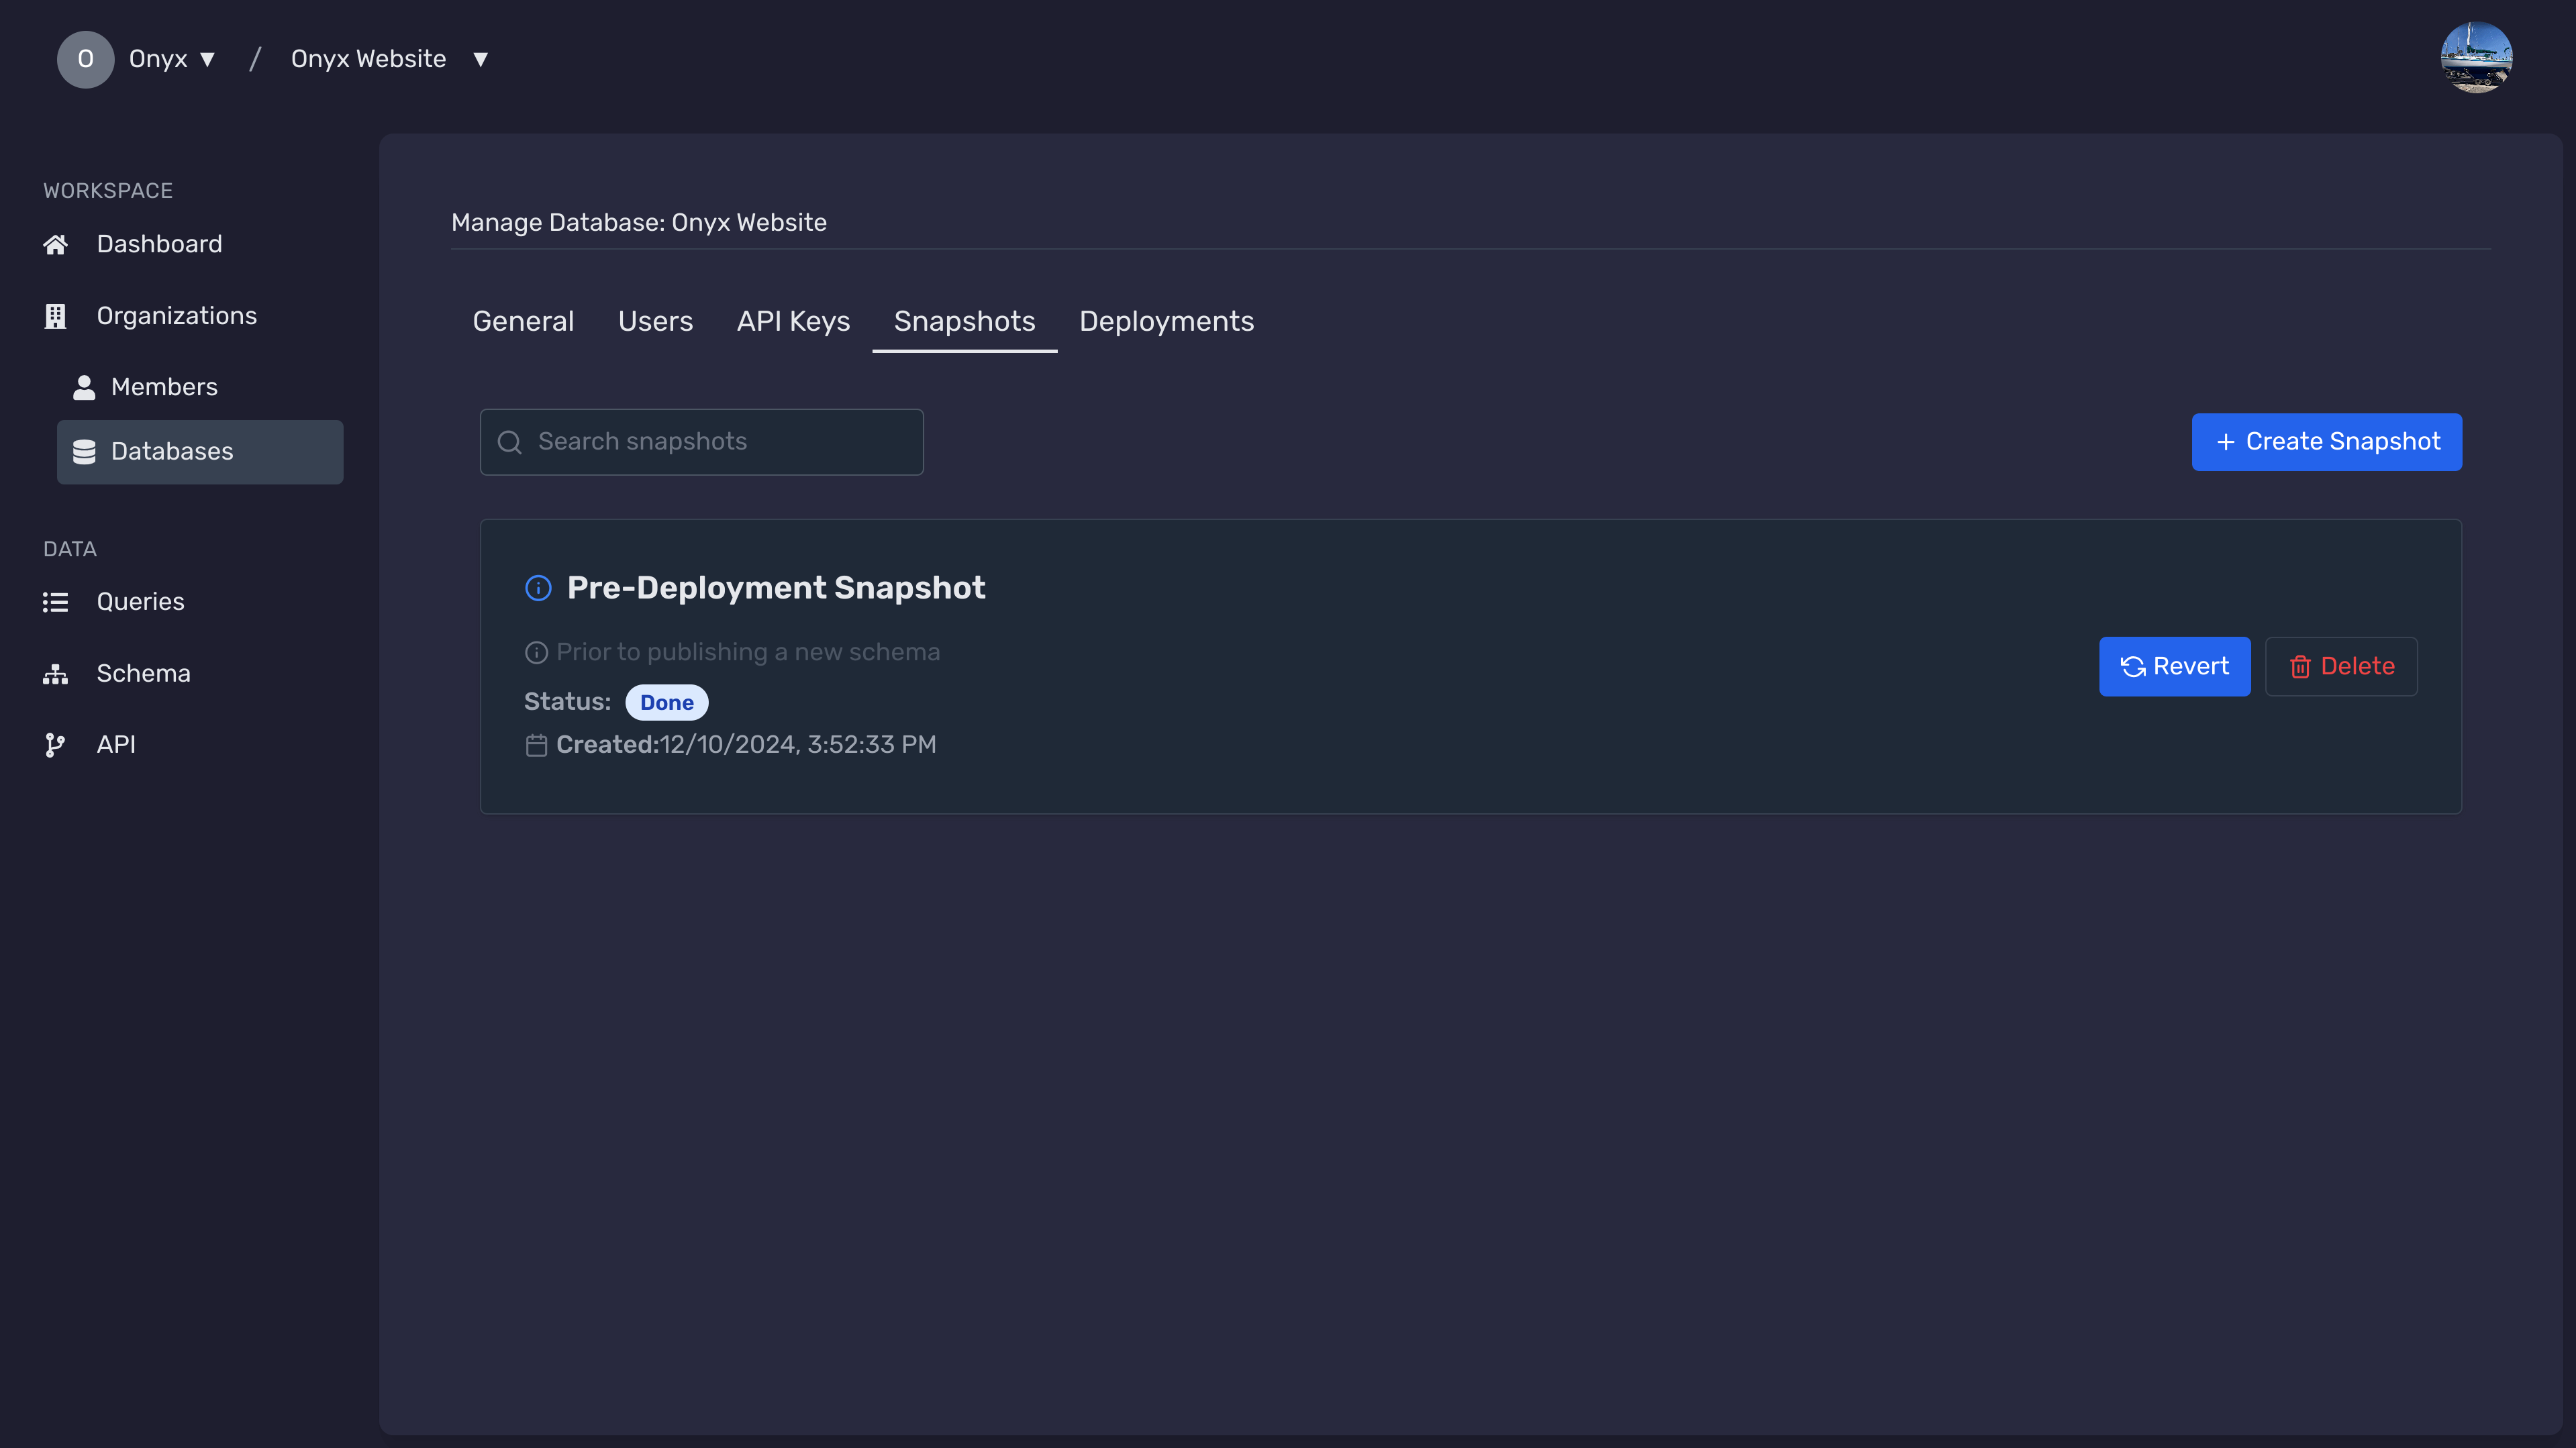This screenshot has width=2576, height=1448.
Task: Click 'Prior to publishing a new schema' text
Action: pos(748,652)
